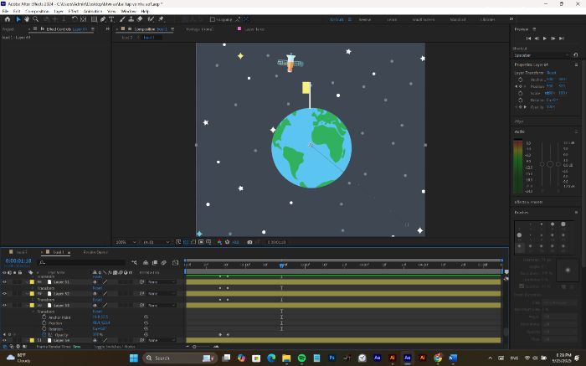Enable Motion Blur switch for composition

click(164, 262)
